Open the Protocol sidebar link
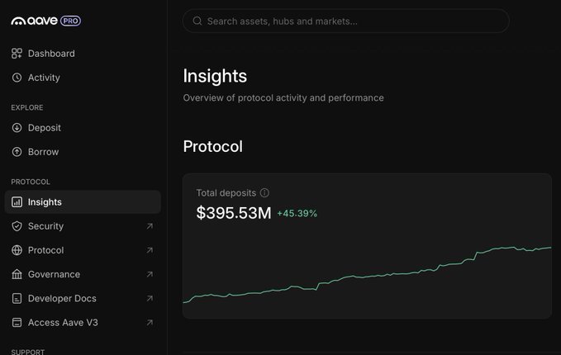This screenshot has width=561, height=355. (83, 250)
